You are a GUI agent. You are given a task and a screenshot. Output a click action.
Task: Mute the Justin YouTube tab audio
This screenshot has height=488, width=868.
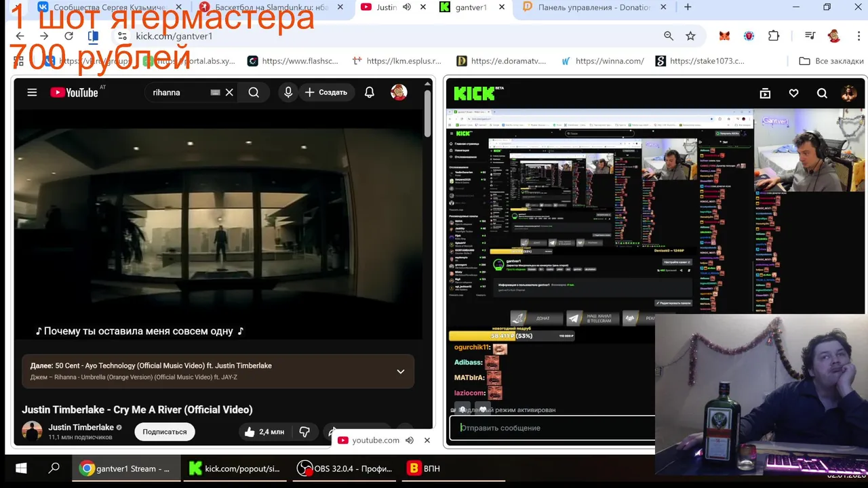point(407,7)
